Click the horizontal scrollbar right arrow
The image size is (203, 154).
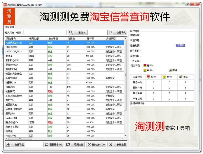click(x=122, y=139)
